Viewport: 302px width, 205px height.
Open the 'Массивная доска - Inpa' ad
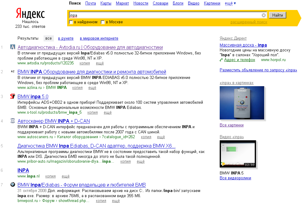[243, 45]
